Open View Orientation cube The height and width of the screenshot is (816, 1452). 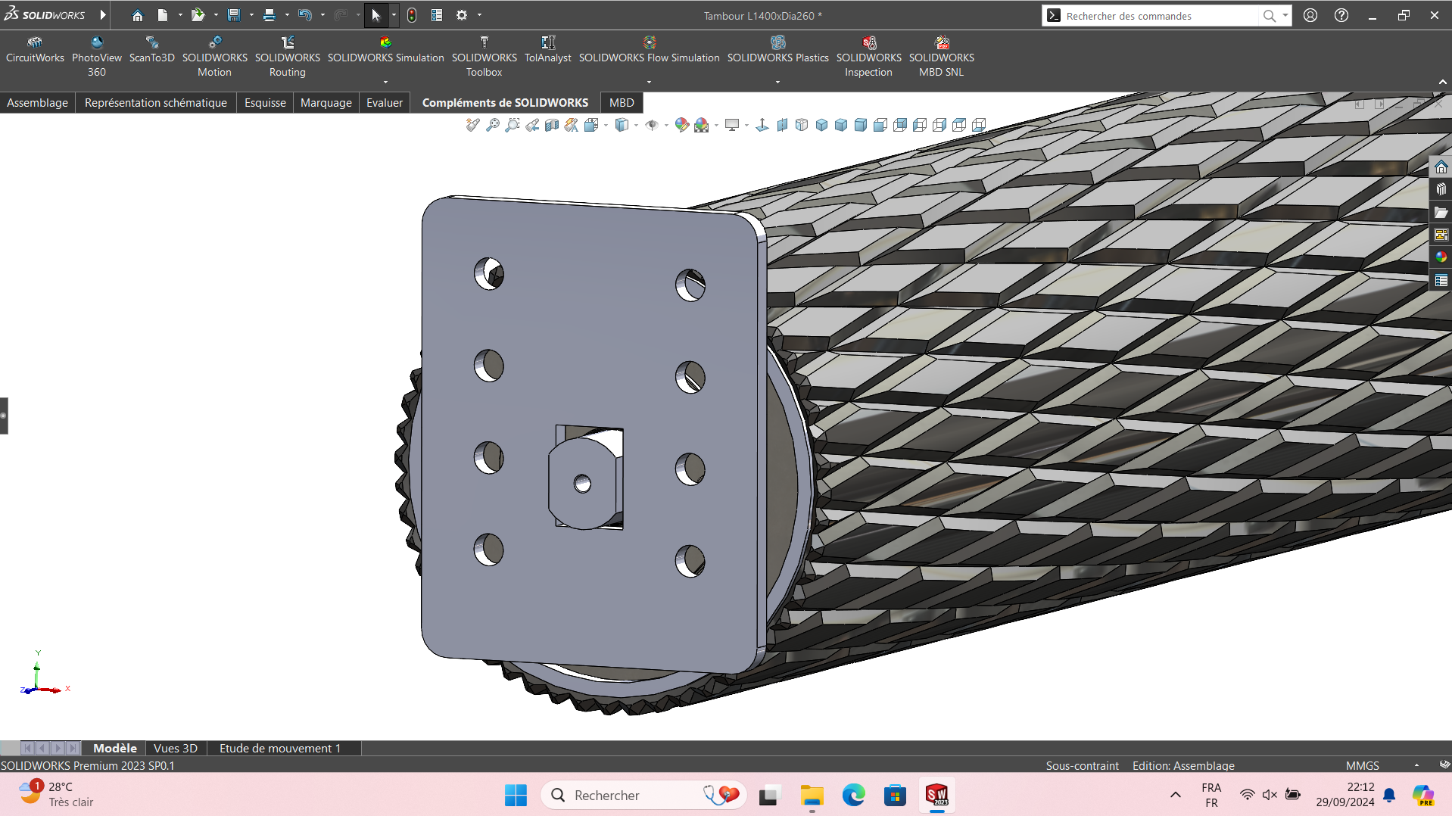click(x=591, y=125)
